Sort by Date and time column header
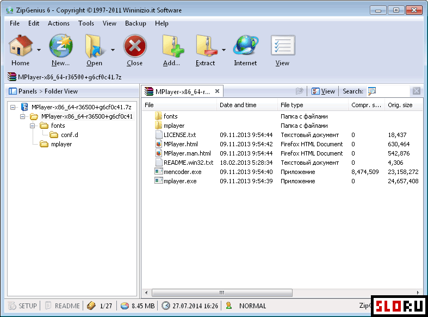428x317 pixels. pos(247,105)
